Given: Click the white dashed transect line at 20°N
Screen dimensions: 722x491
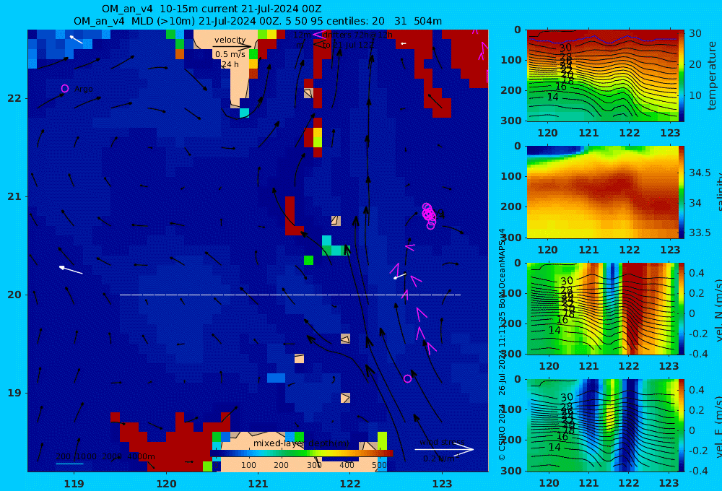Looking at the screenshot, I should pos(290,295).
